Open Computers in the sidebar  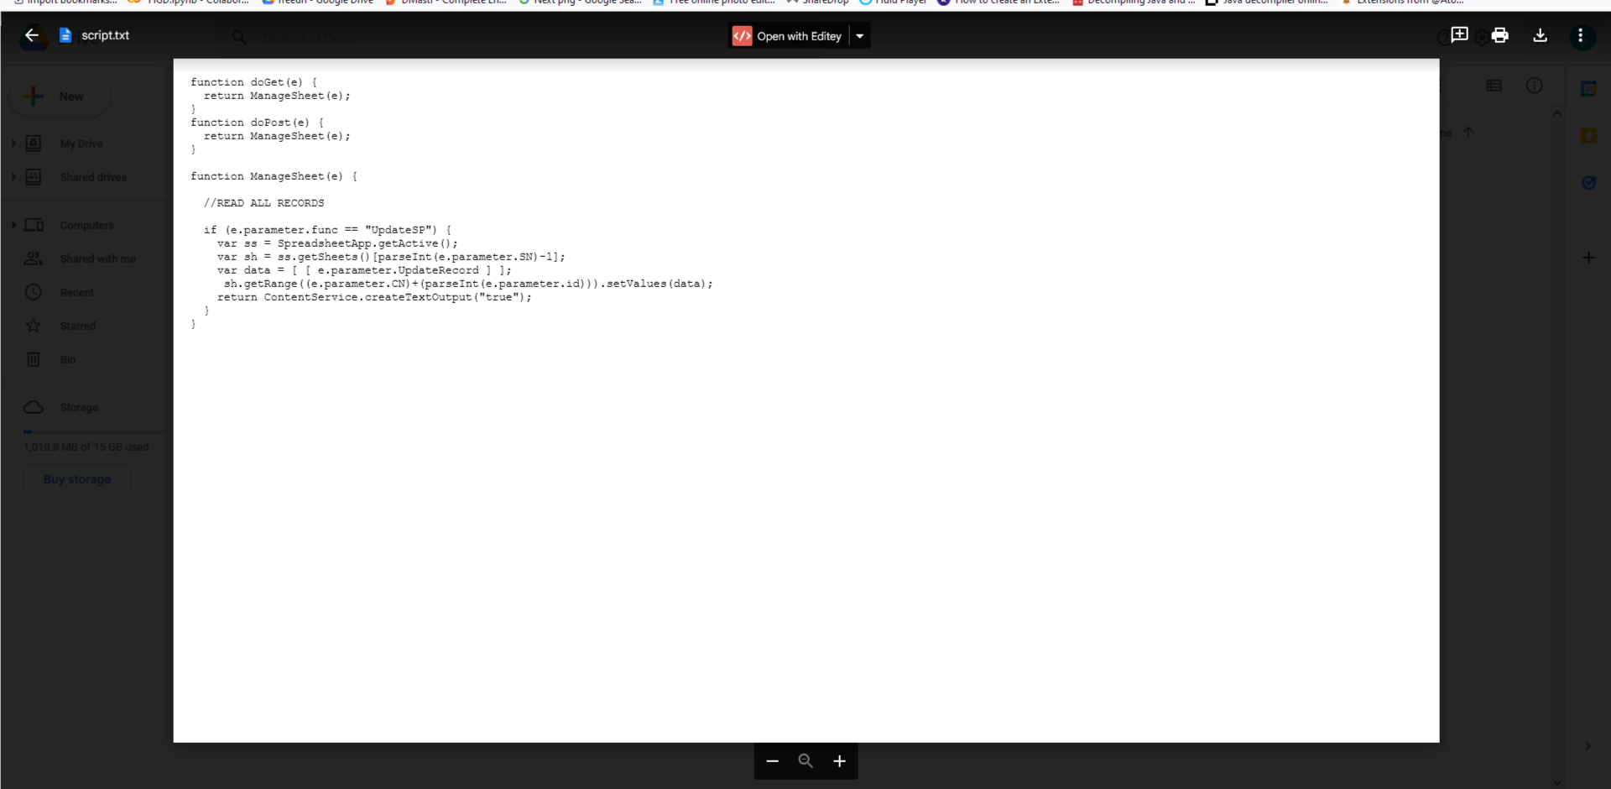click(x=86, y=225)
